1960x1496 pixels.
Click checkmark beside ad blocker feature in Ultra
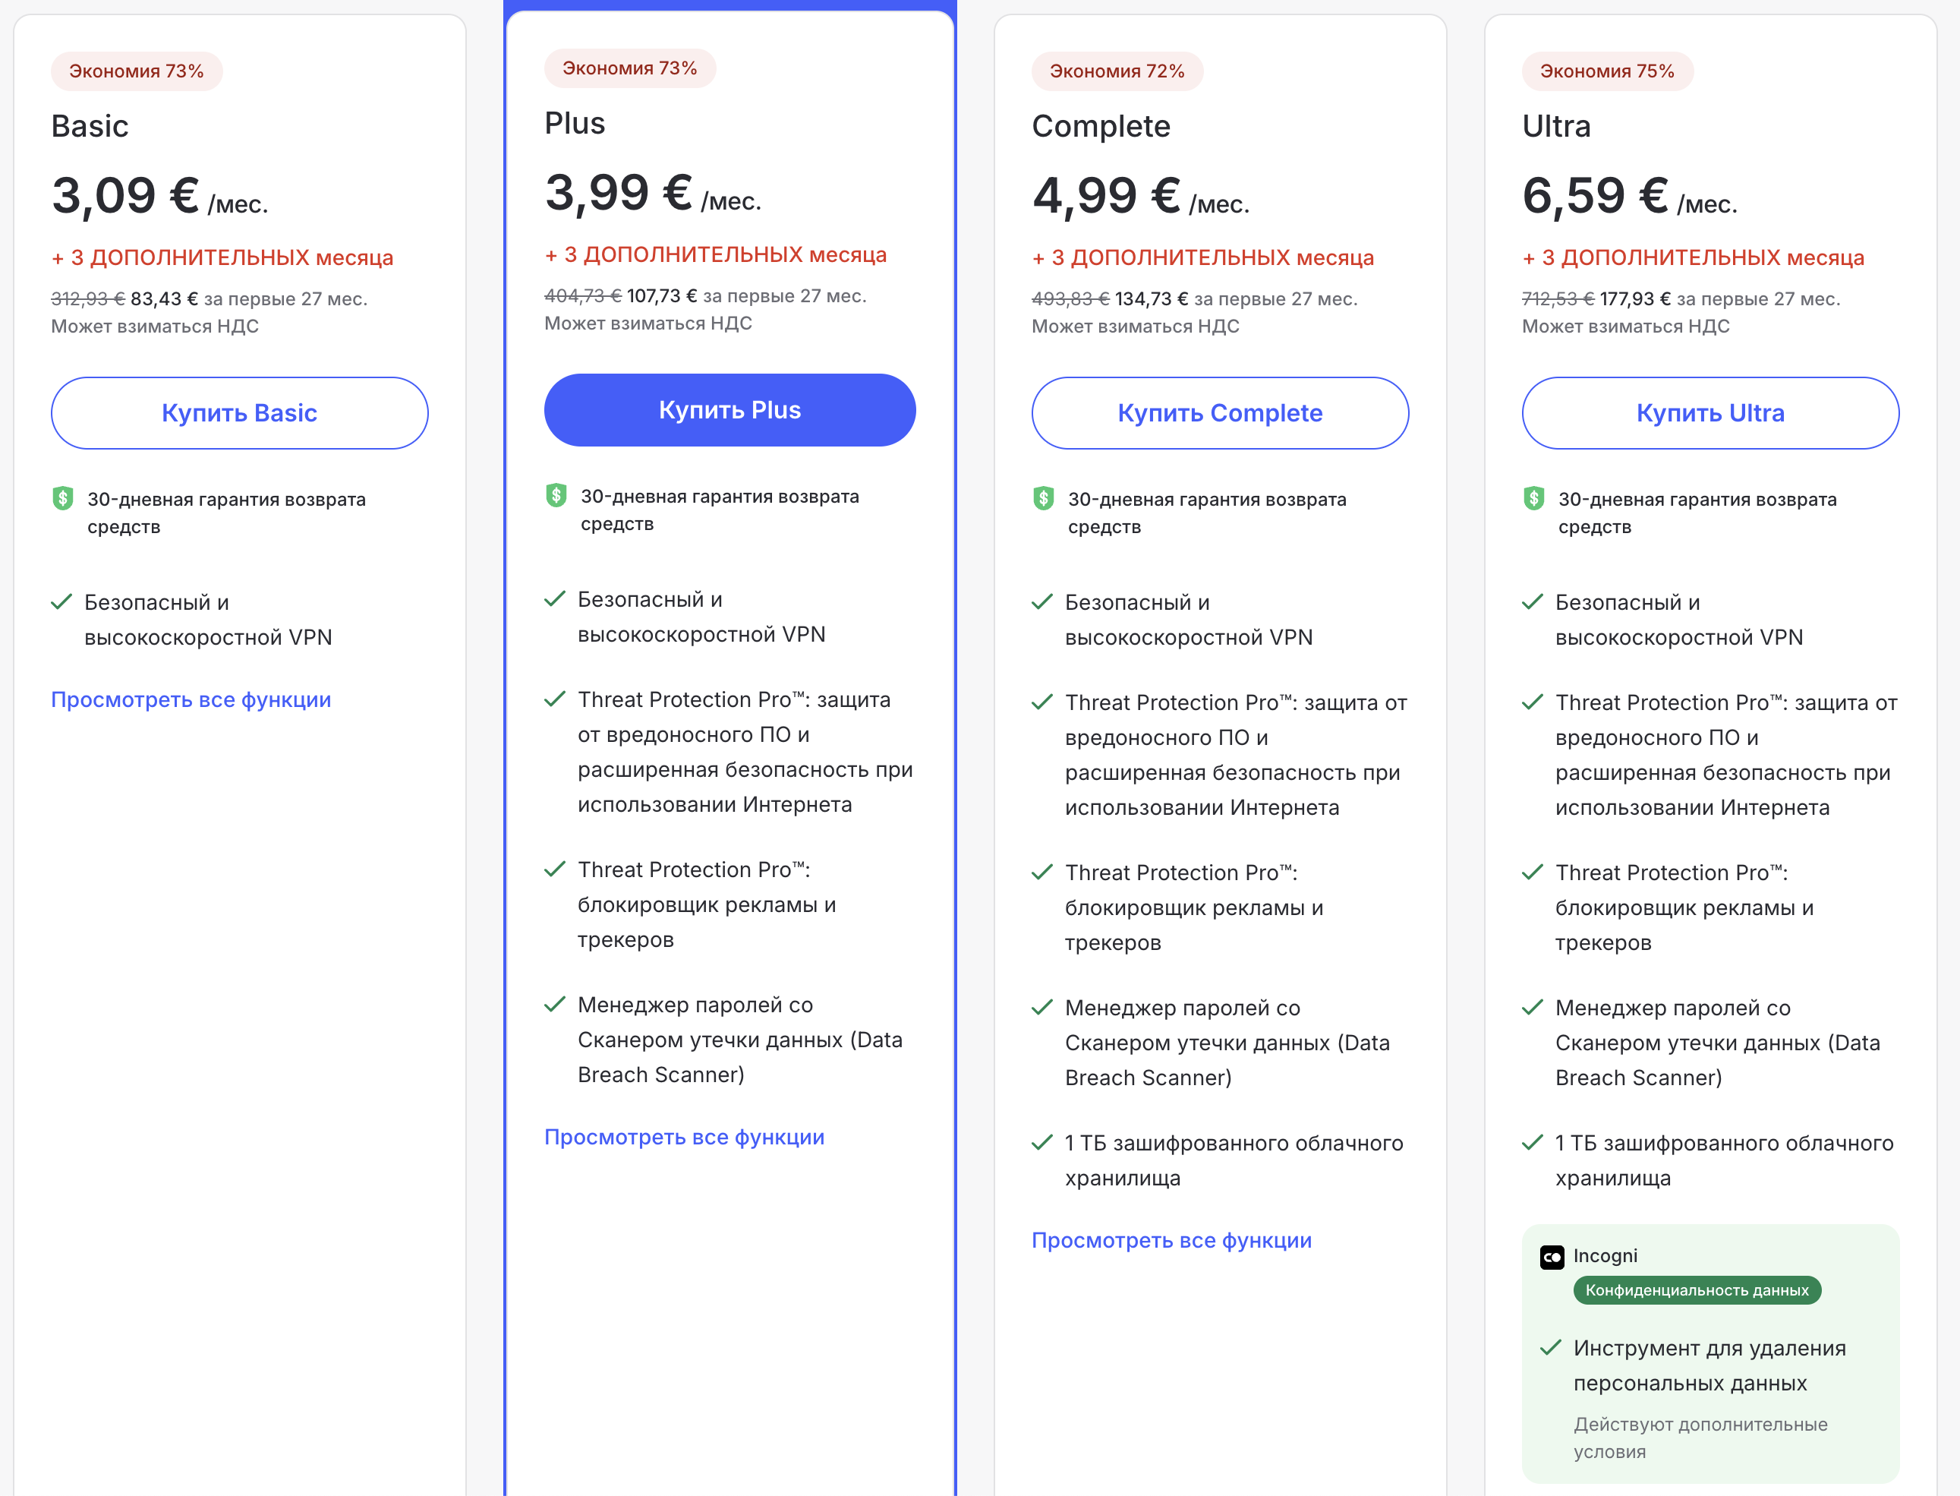1533,873
